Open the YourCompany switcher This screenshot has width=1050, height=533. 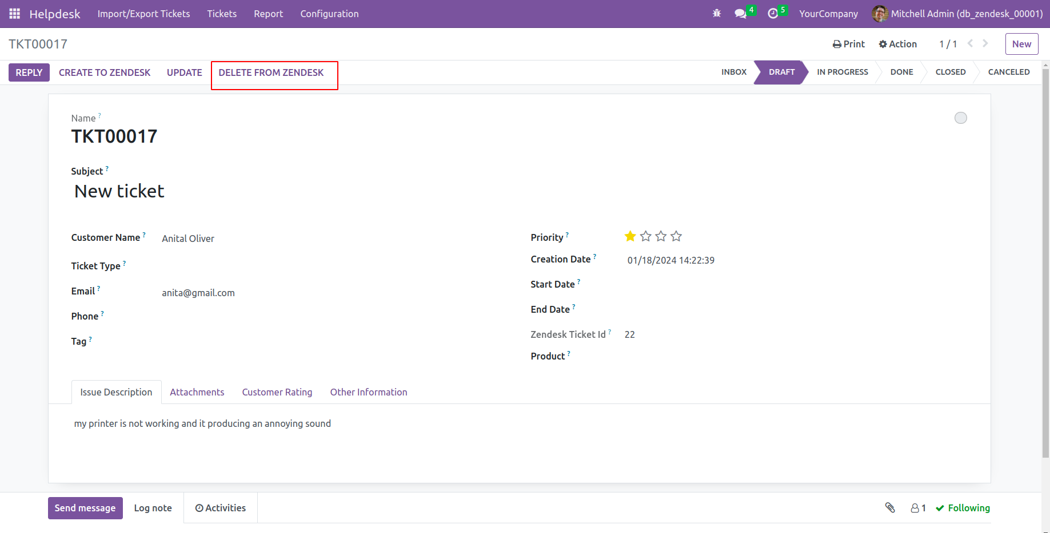pyautogui.click(x=828, y=14)
